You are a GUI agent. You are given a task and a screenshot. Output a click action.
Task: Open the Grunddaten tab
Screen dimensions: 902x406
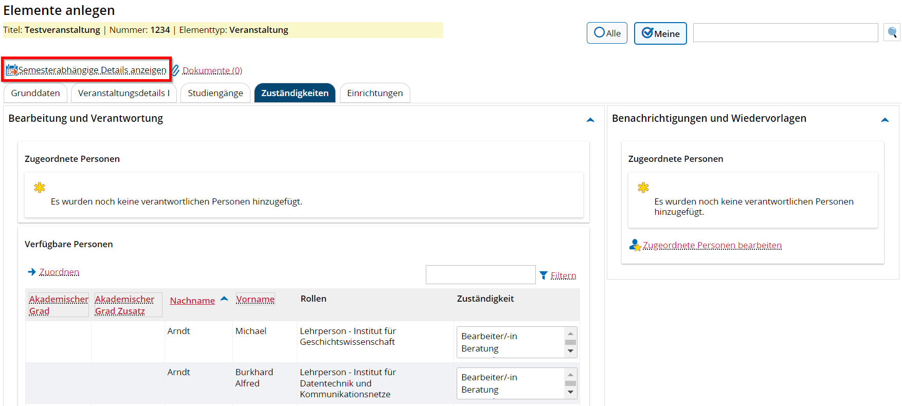pyautogui.click(x=35, y=93)
